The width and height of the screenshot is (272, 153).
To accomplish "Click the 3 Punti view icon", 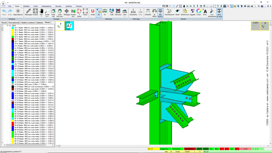I will click(79, 11).
